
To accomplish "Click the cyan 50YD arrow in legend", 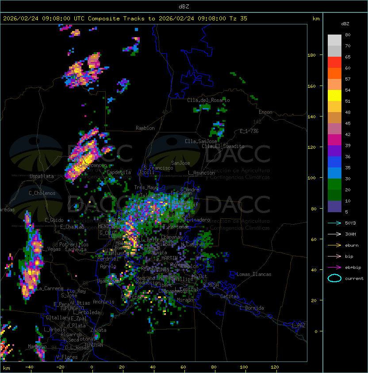I will click(334, 223).
